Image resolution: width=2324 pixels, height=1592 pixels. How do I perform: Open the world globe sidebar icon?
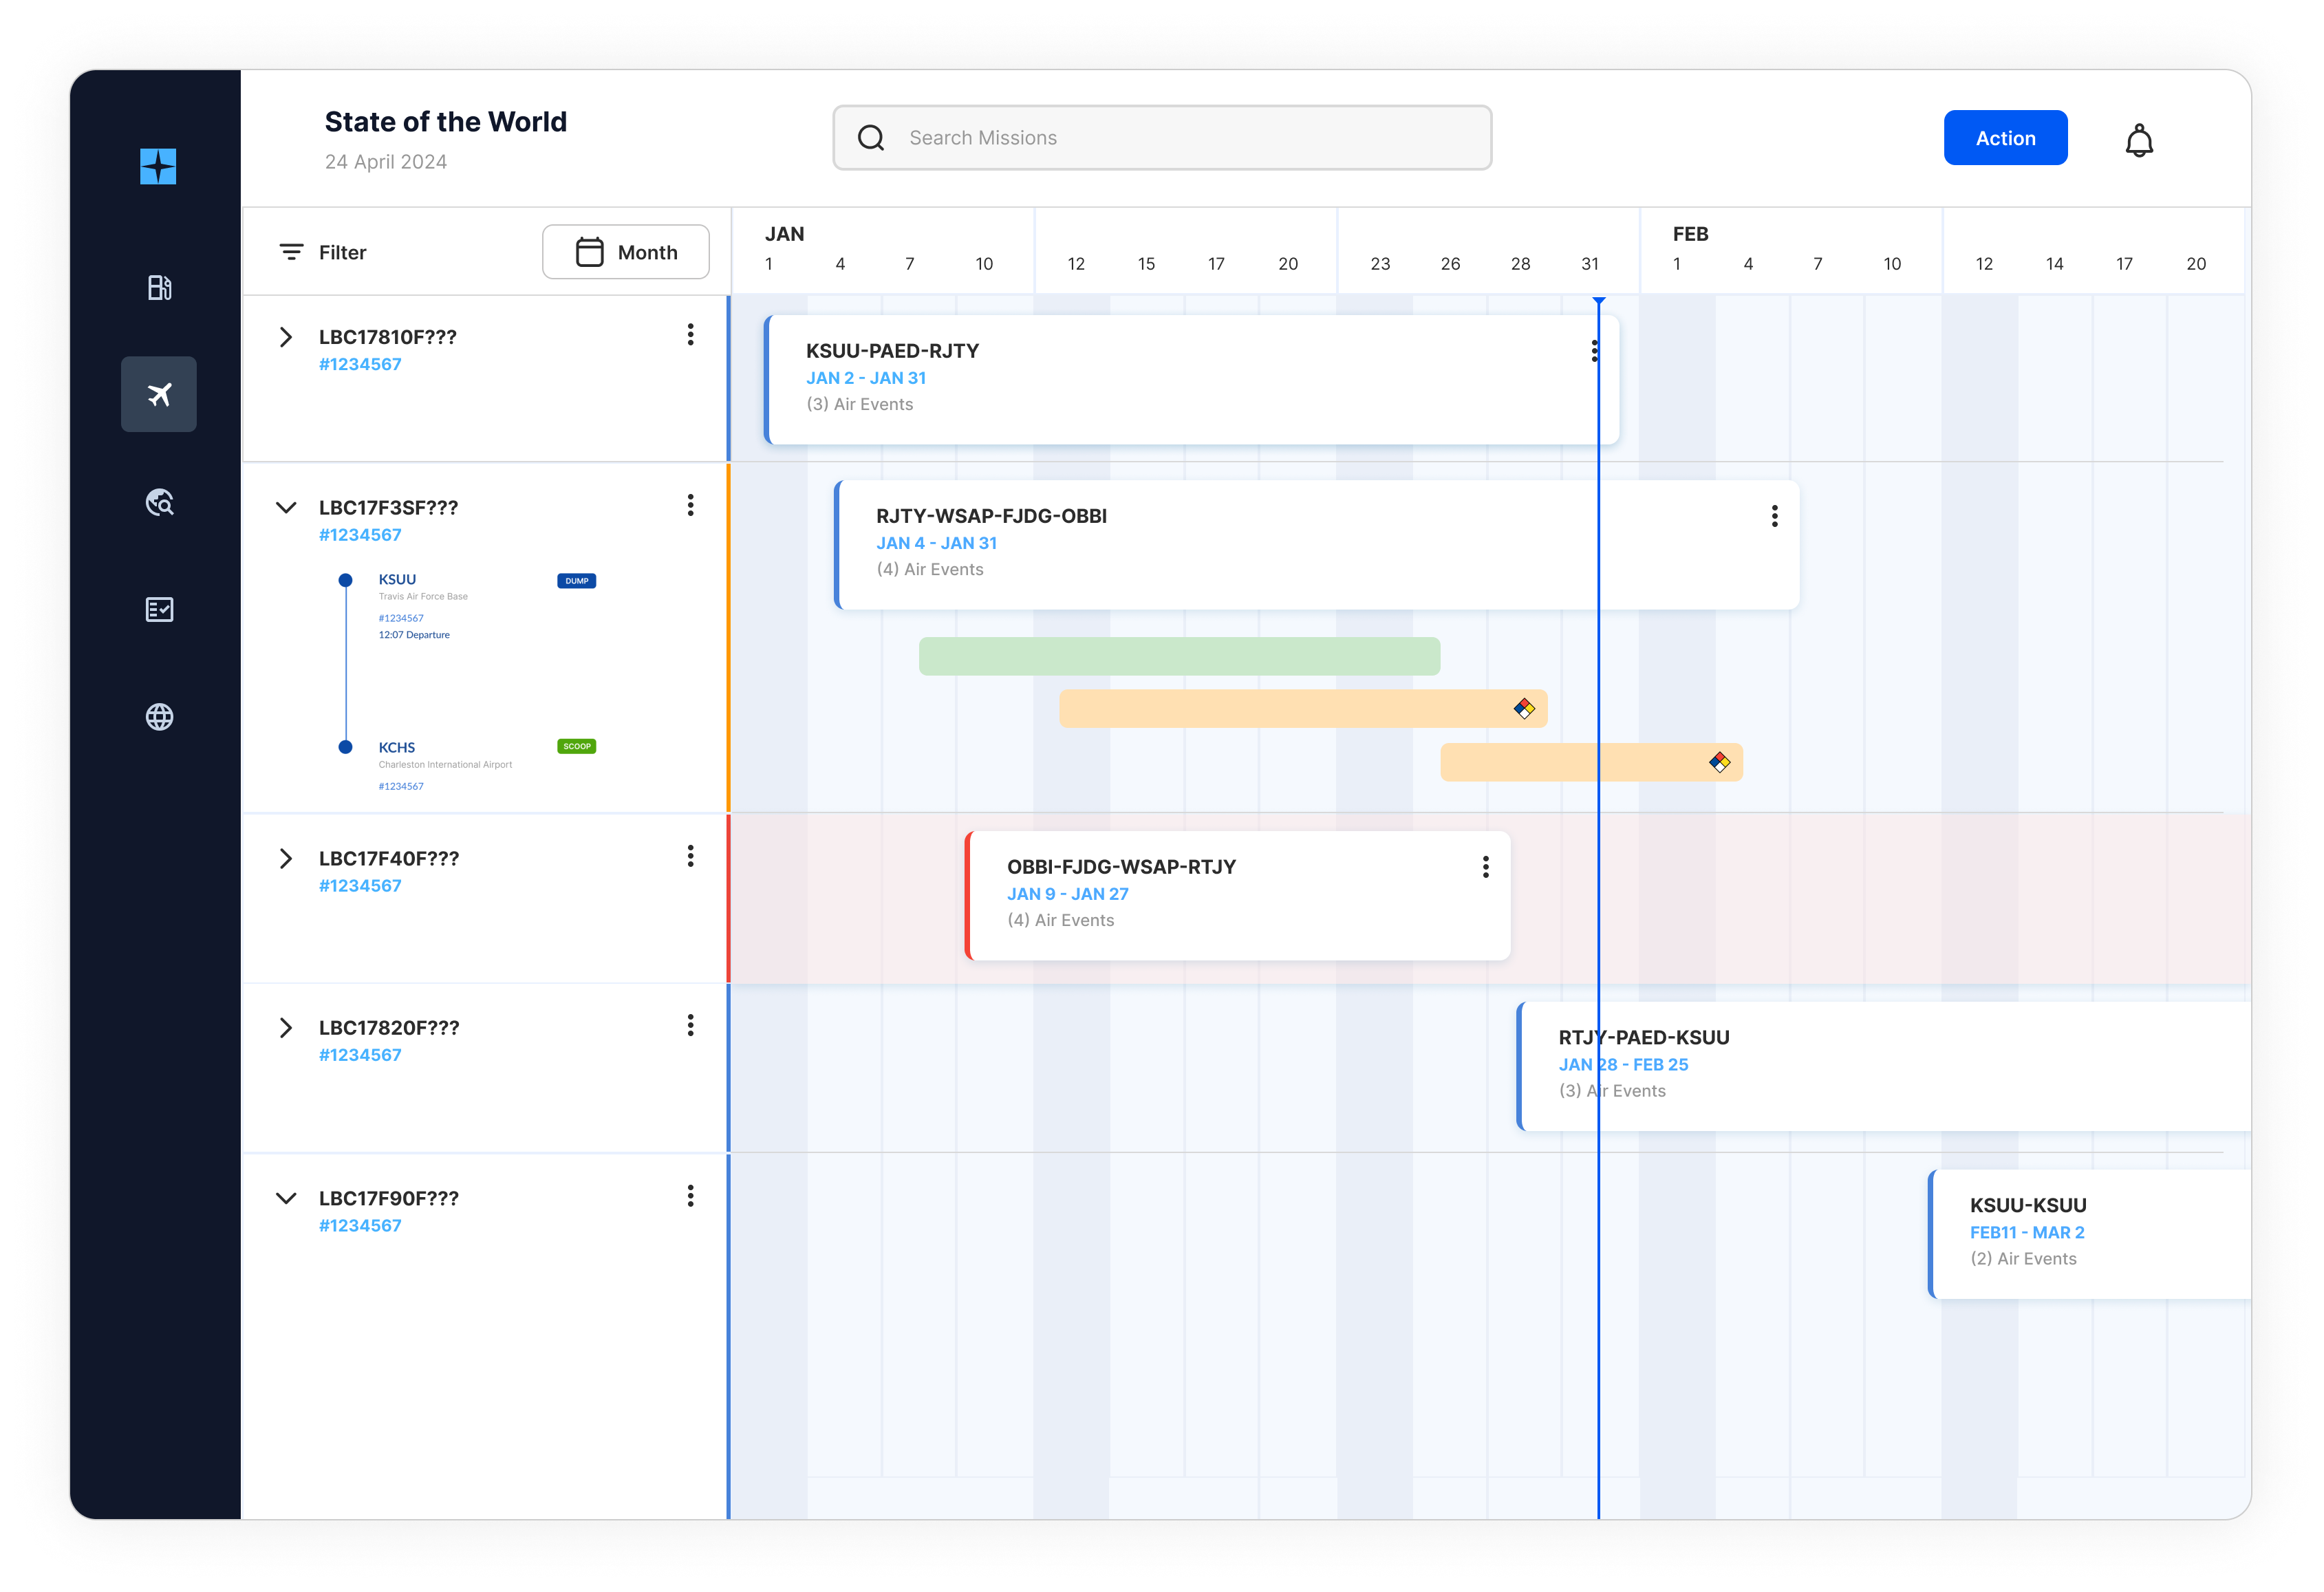(x=160, y=716)
